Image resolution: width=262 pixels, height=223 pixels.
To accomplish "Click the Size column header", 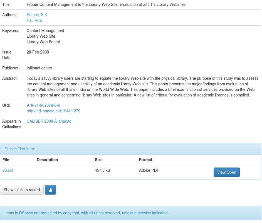I will 98,160.
